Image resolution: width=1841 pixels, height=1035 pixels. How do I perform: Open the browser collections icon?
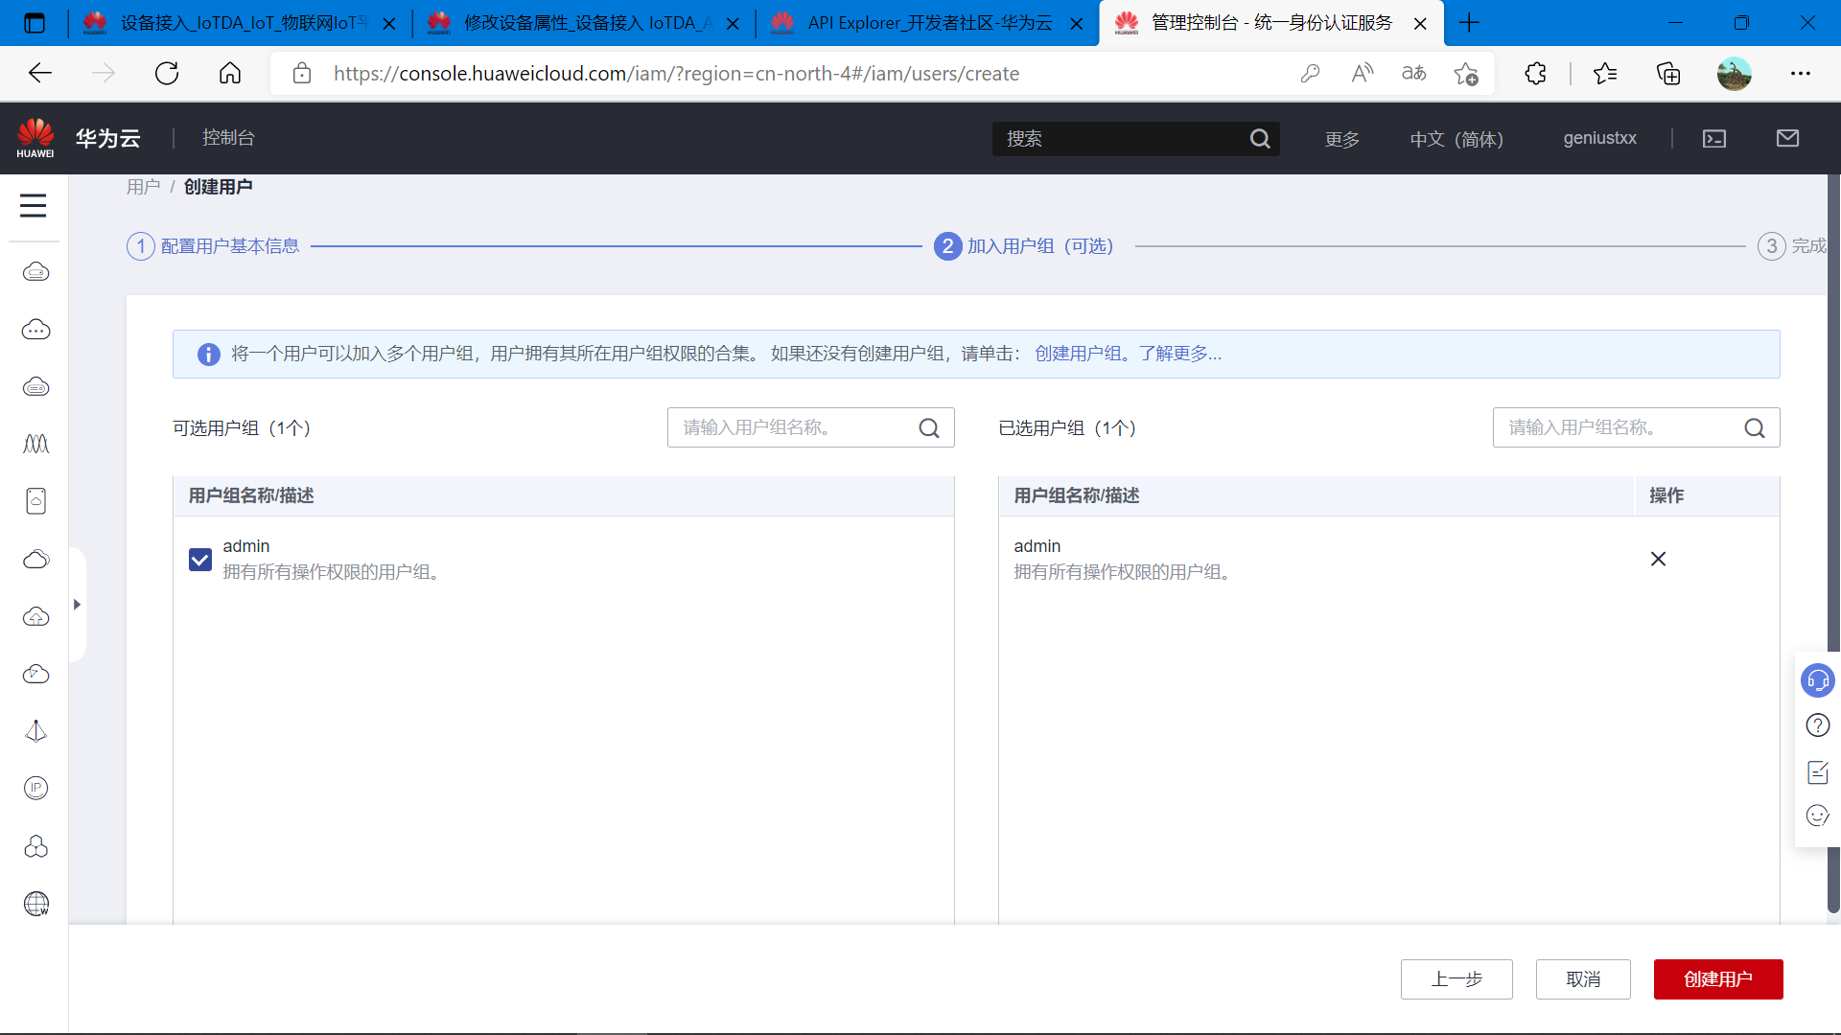click(1668, 74)
